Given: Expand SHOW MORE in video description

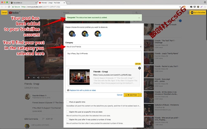Looking at the screenshot, I should click(37, 111).
